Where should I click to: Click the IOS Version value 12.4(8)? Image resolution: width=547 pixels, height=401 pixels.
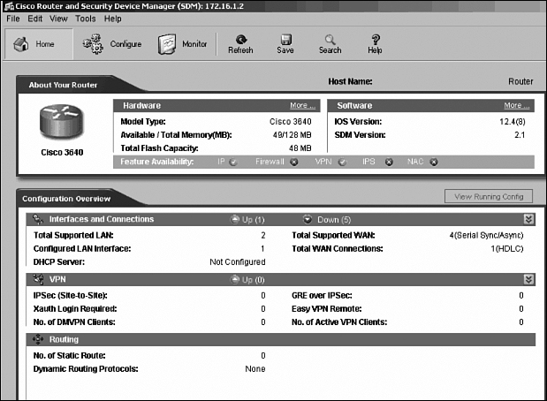513,121
